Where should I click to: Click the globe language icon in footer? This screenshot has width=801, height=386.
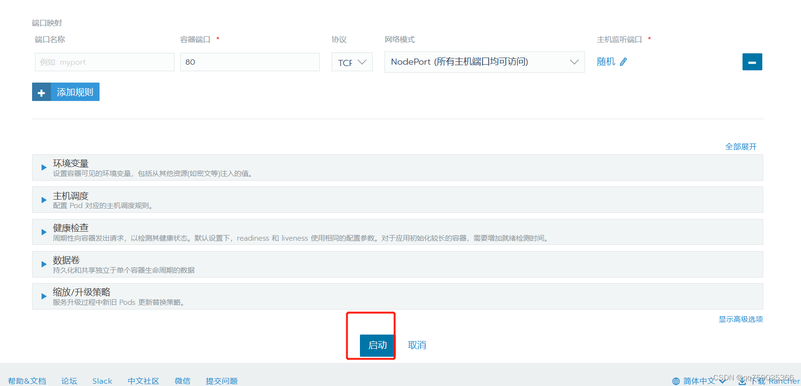coord(676,381)
